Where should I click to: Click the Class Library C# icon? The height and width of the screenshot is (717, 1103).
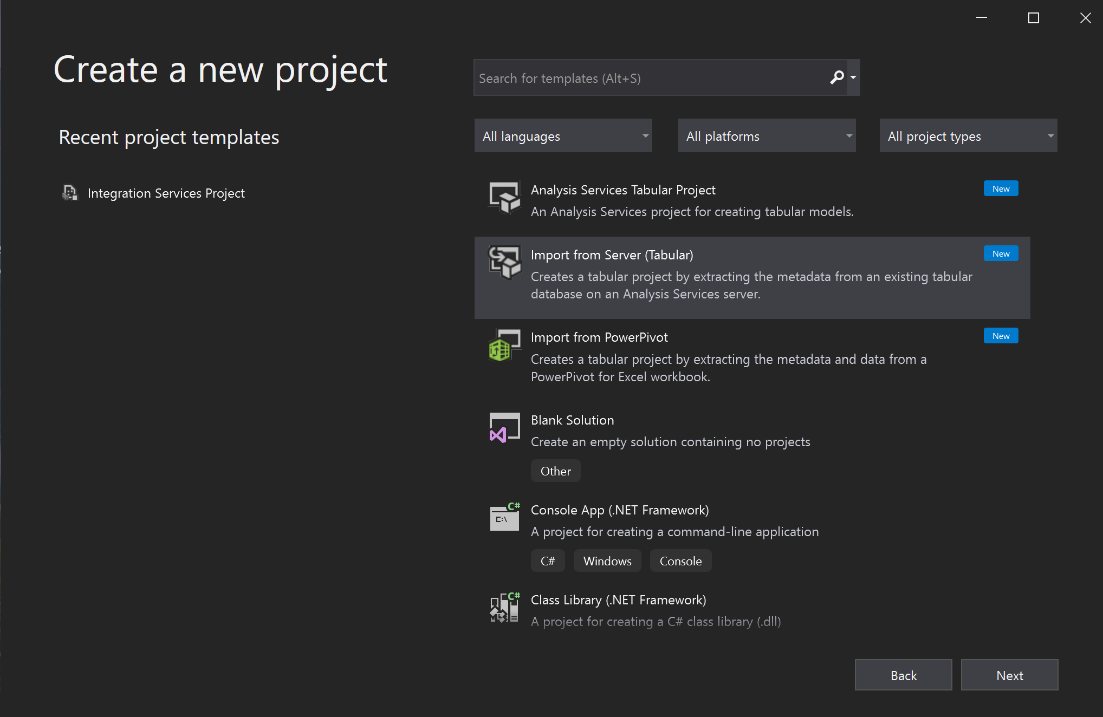point(505,607)
